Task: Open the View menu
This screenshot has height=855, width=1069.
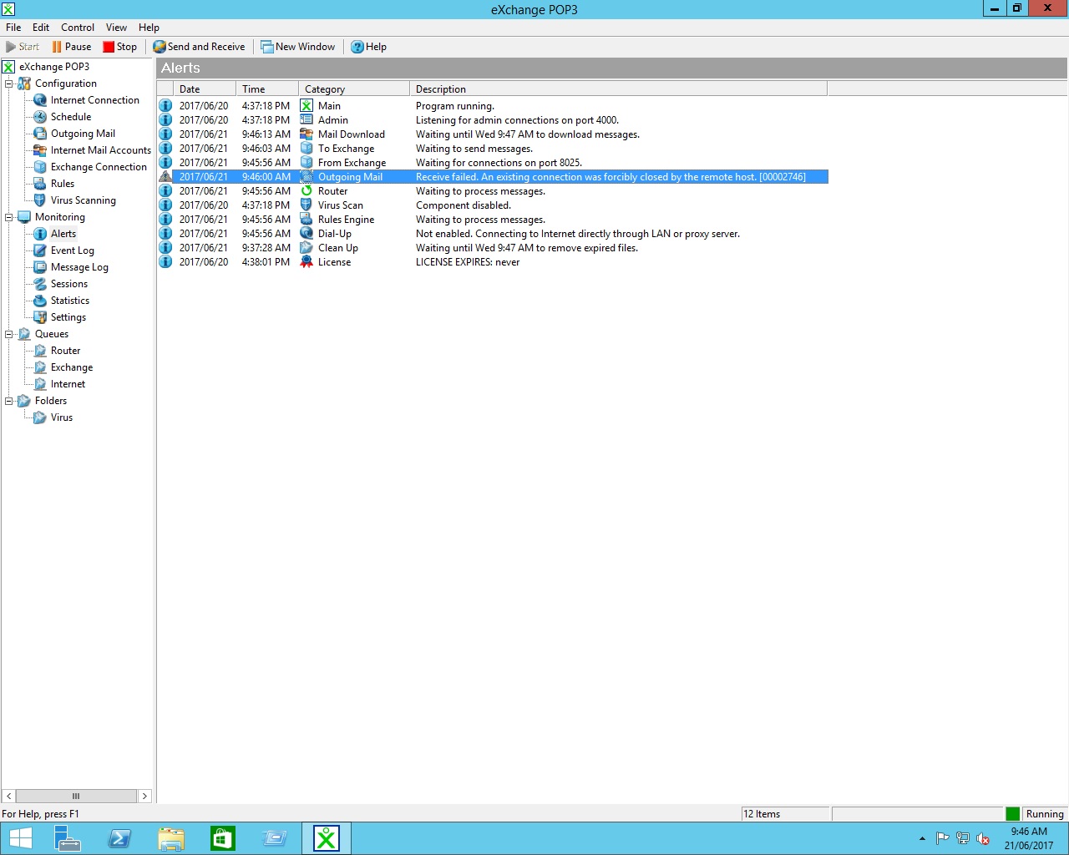Action: pos(116,28)
